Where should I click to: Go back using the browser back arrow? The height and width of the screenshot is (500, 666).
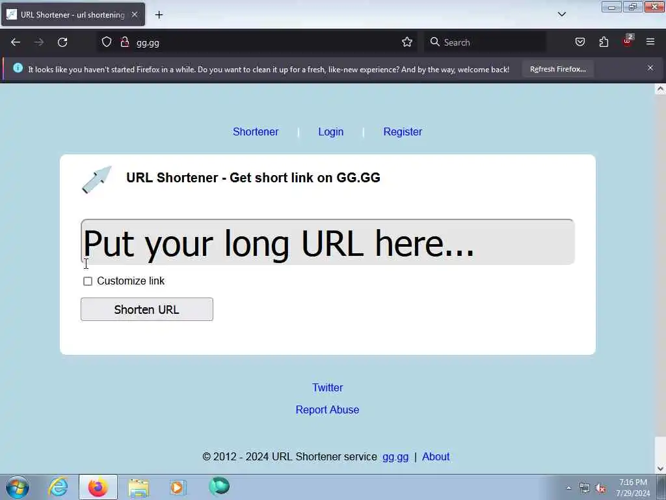click(16, 42)
